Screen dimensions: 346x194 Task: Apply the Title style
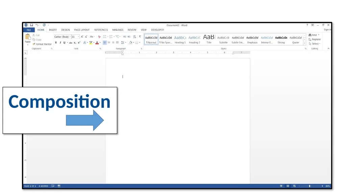coord(209,39)
